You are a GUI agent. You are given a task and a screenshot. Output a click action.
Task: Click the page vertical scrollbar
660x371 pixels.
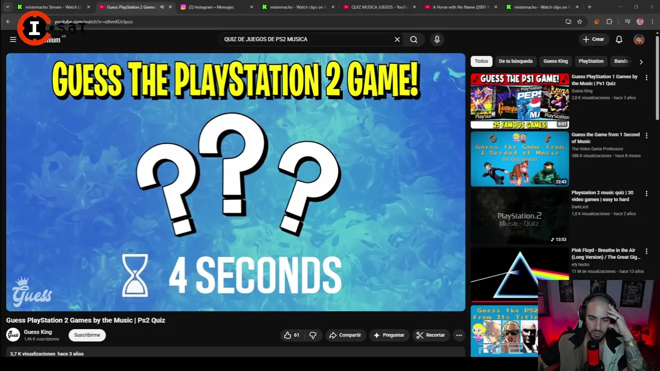(x=657, y=77)
